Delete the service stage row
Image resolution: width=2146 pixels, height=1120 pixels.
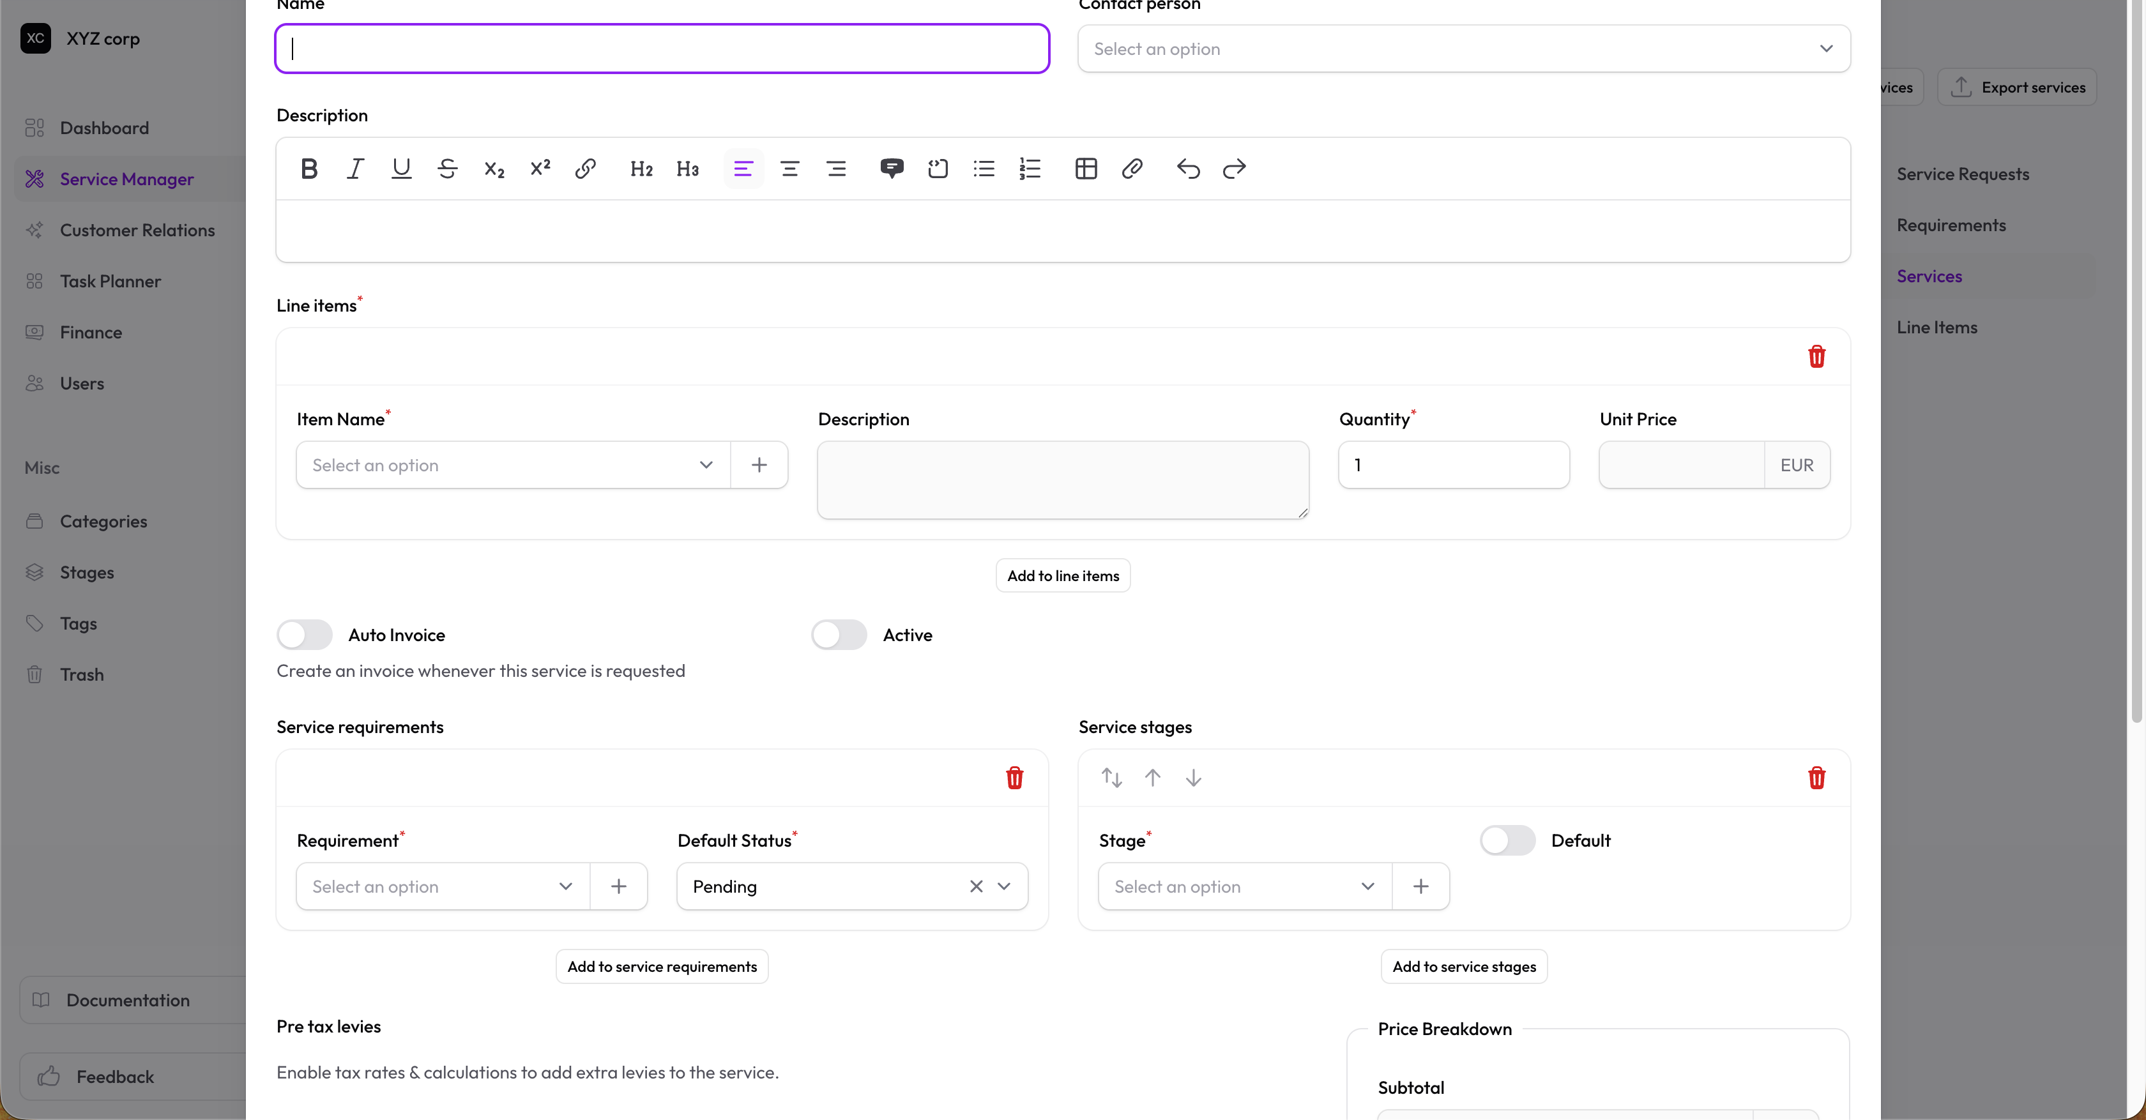[x=1816, y=778]
